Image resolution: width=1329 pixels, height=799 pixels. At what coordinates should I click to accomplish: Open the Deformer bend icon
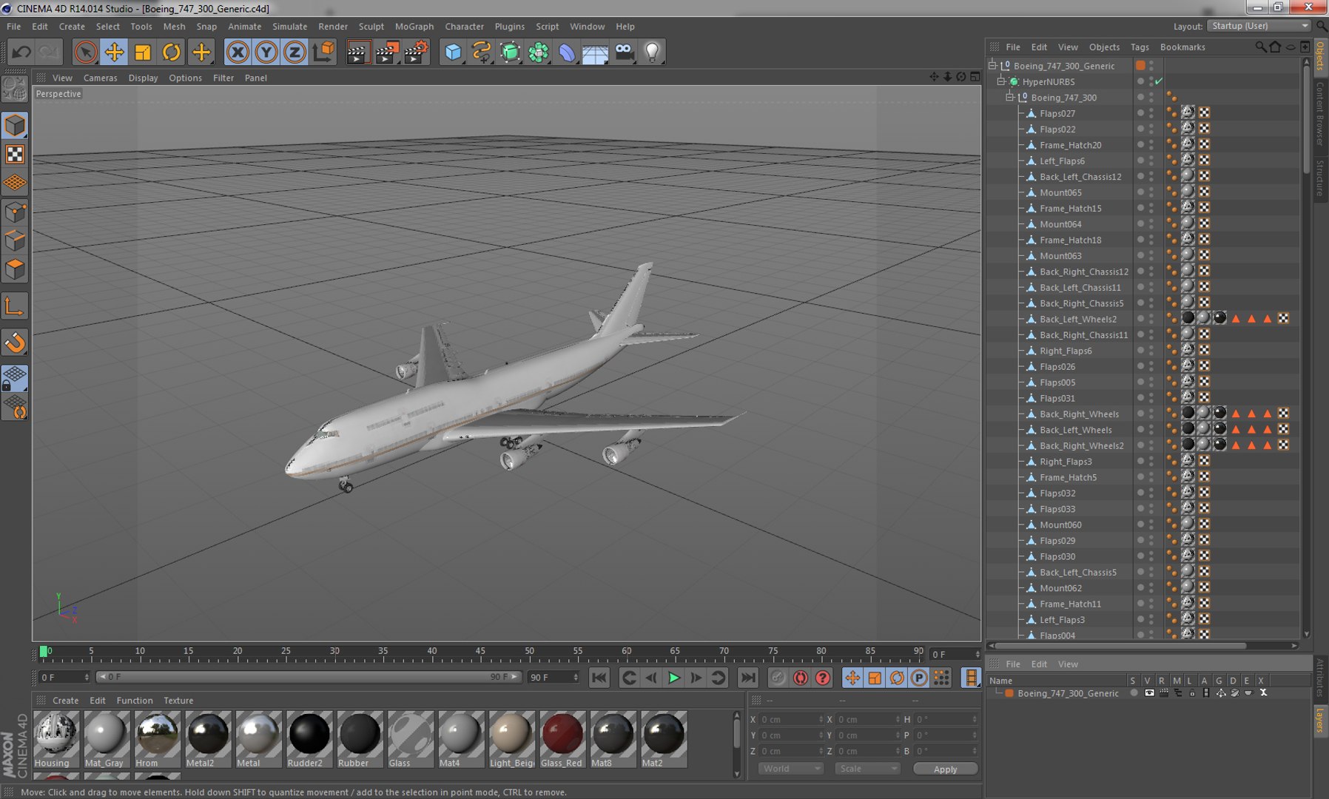coord(567,52)
